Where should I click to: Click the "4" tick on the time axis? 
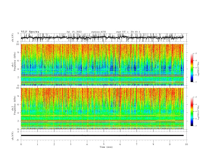(x=87, y=144)
